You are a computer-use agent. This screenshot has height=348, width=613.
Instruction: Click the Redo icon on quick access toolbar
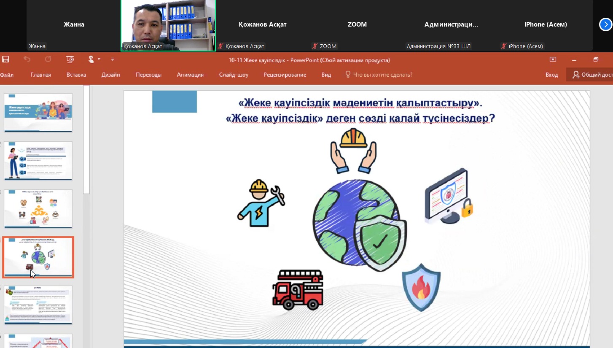[48, 59]
